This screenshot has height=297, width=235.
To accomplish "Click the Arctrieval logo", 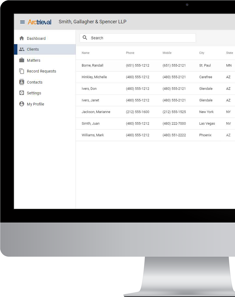I will click(39, 22).
